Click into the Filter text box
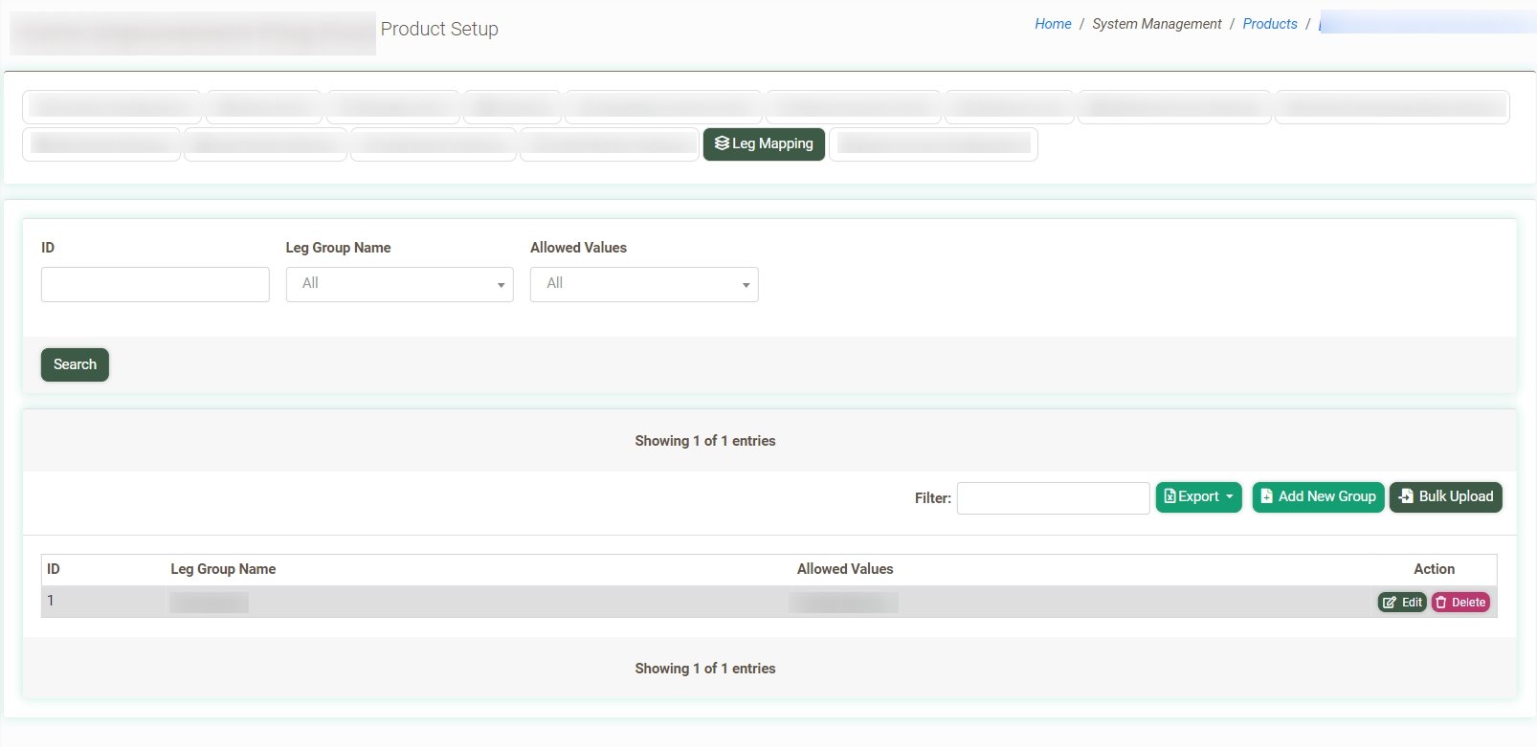This screenshot has width=1537, height=747. tap(1053, 498)
